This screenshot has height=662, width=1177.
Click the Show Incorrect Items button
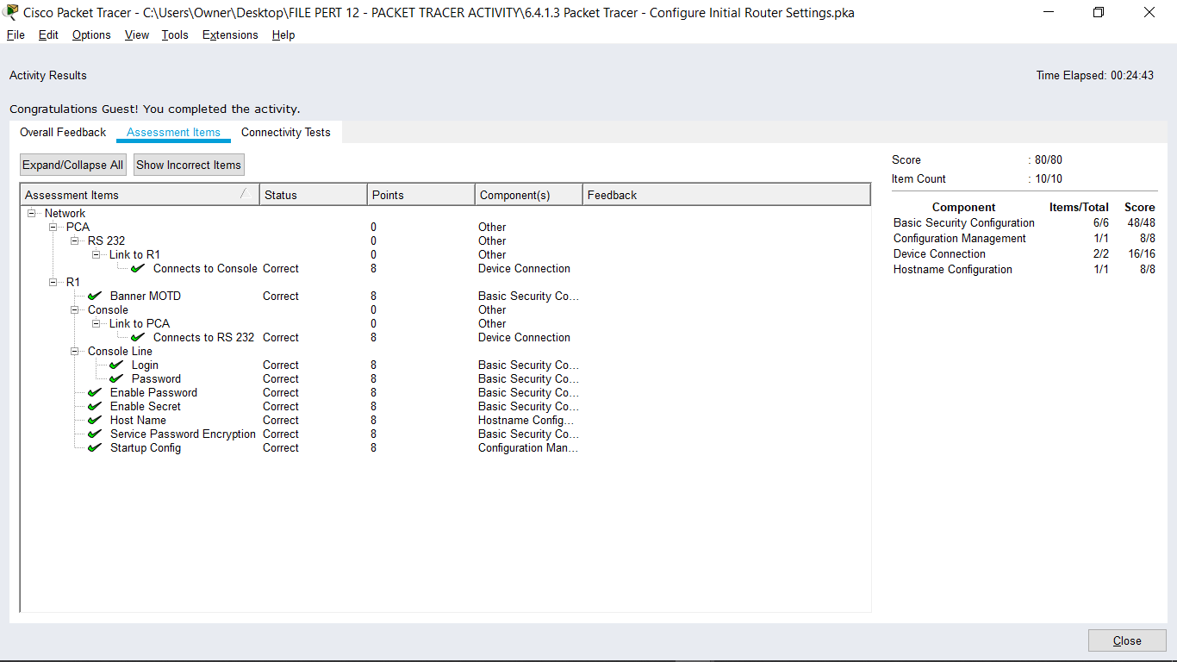[189, 165]
